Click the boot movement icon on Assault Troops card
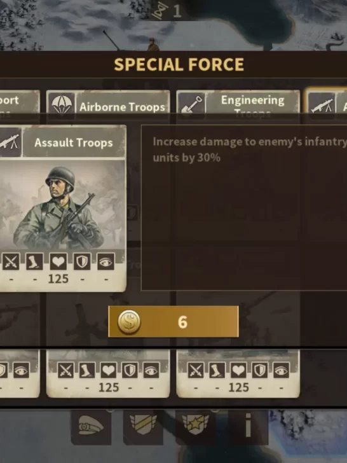The image size is (347, 463). click(34, 261)
